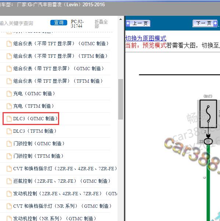Click left arrow icon on 上一页 button
The width and height of the screenshot is (220, 221).
coord(128,23)
